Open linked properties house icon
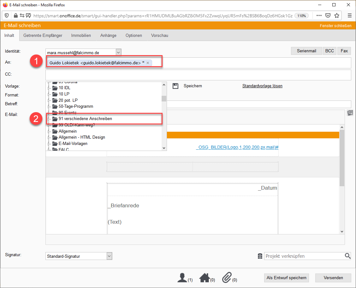Image resolution: width=356 pixels, height=288 pixels. point(205,278)
